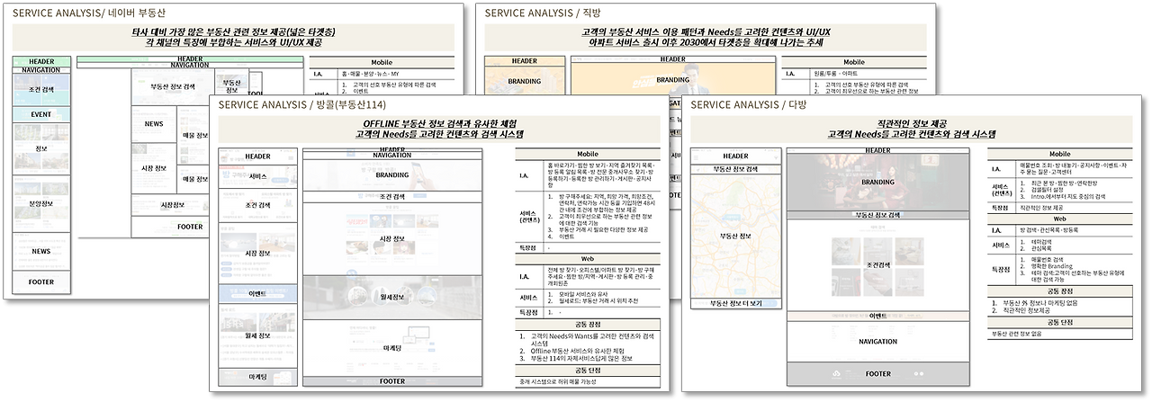1152x402 pixels.
Task: Click the '시장 정보' block in the 방콜 web wireframe
Action: [392, 238]
